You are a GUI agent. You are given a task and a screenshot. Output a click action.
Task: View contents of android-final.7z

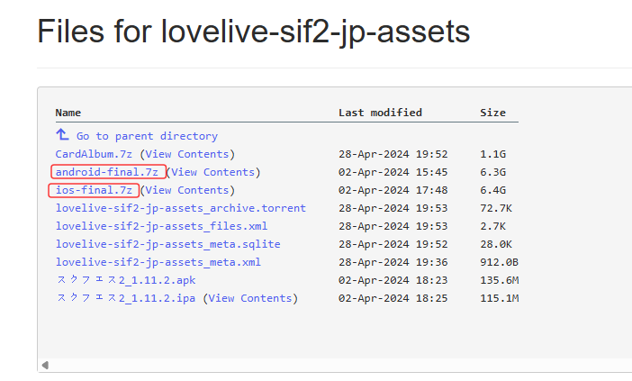click(x=212, y=172)
